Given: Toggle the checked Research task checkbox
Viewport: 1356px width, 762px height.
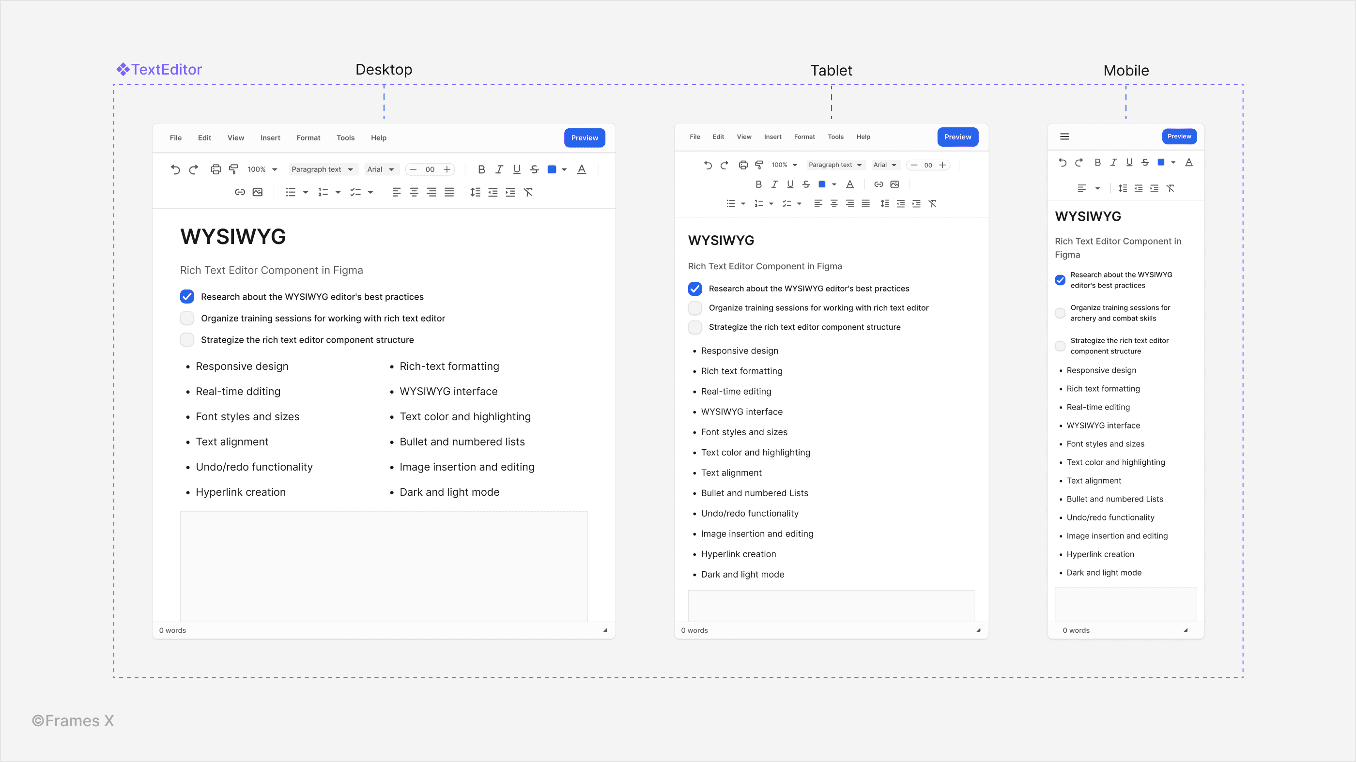Looking at the screenshot, I should [186, 296].
